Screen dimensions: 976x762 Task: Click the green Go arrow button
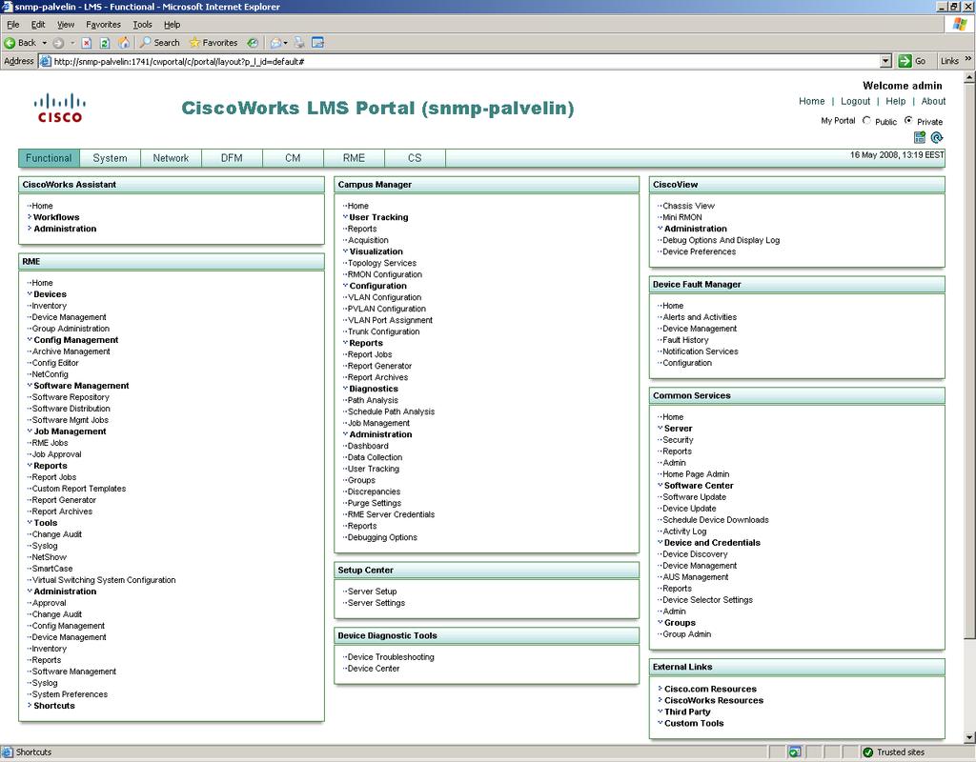pos(905,61)
